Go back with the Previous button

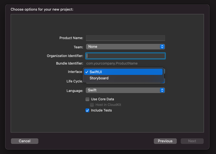coord(165,141)
